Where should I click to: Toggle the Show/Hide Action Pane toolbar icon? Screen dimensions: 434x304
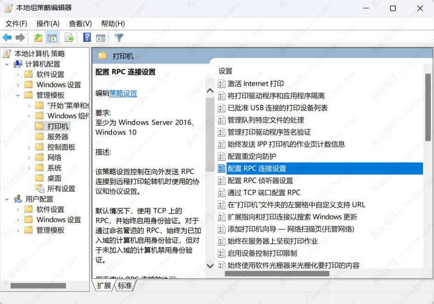(101, 37)
